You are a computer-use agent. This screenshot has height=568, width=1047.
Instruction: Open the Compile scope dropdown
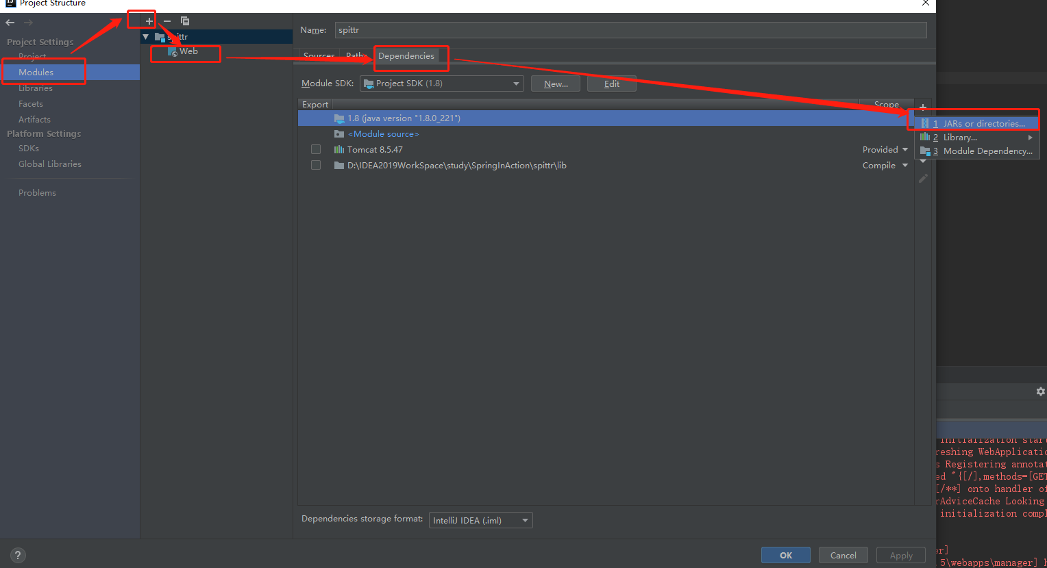coord(885,165)
